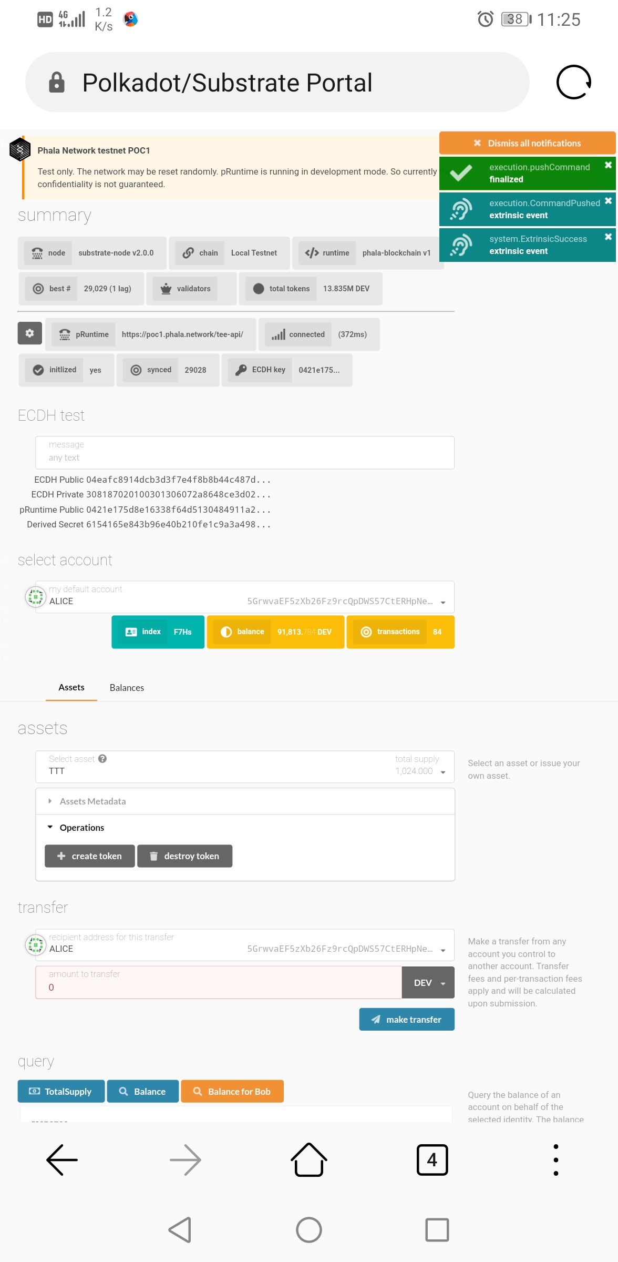Close the execution.pushCommand finalized notification
Screen dimensions: 618x1262
point(608,165)
